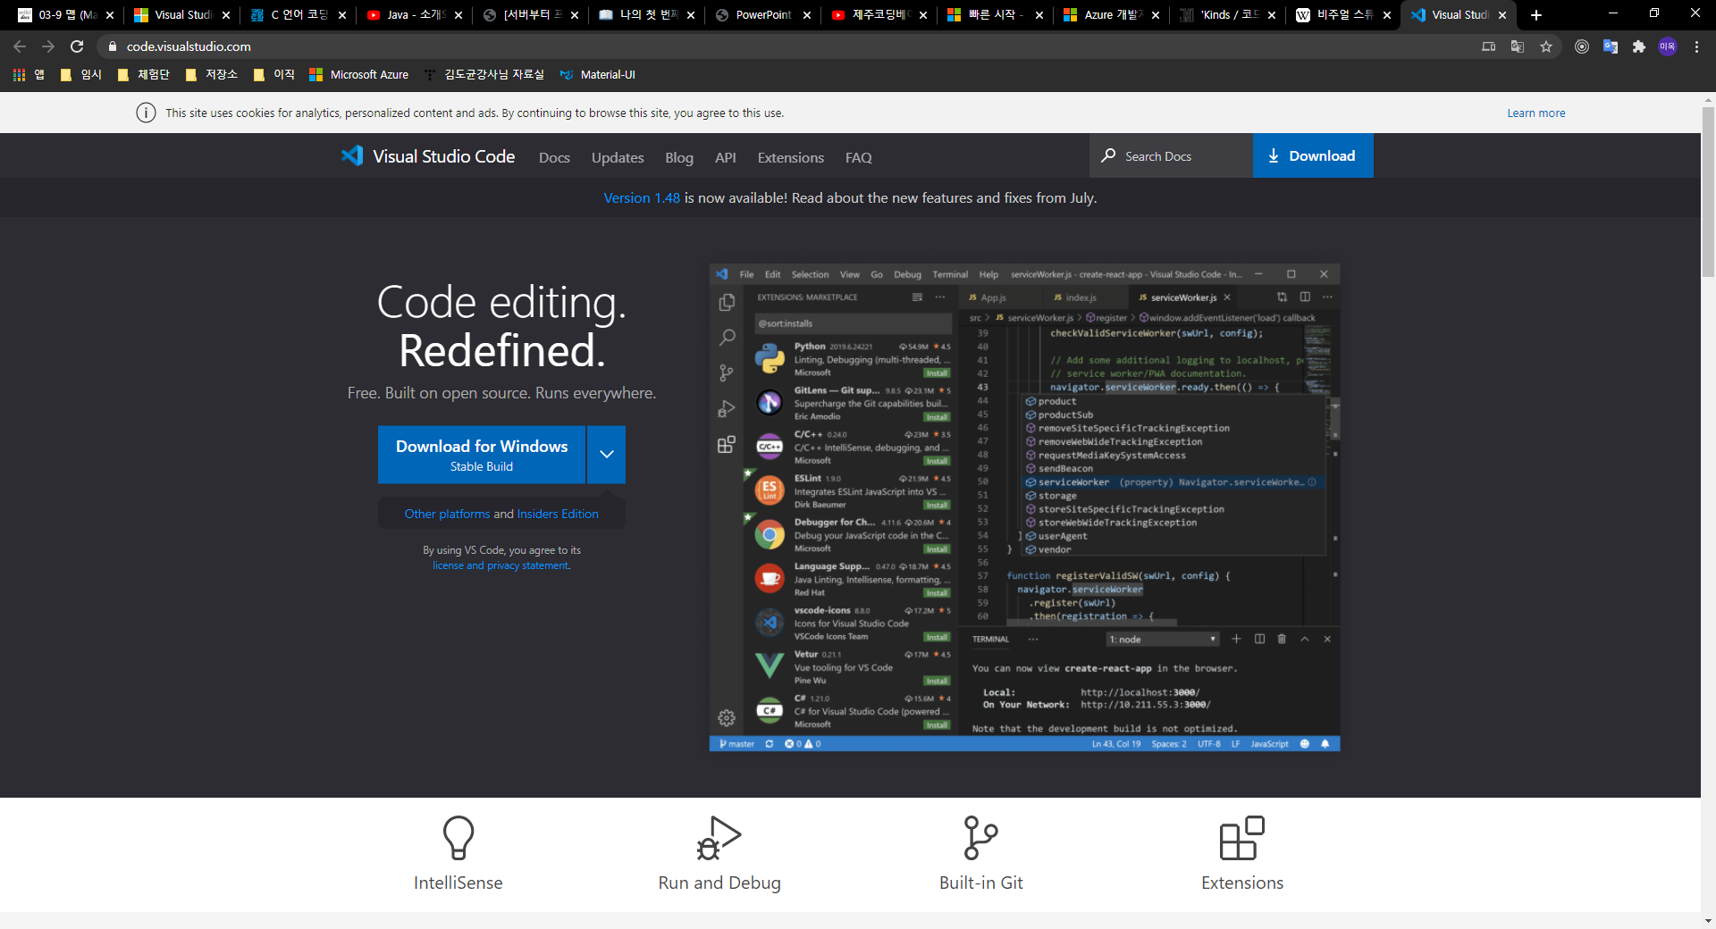Open the license and privacy statement link
This screenshot has width=1716, height=929.
(x=500, y=565)
